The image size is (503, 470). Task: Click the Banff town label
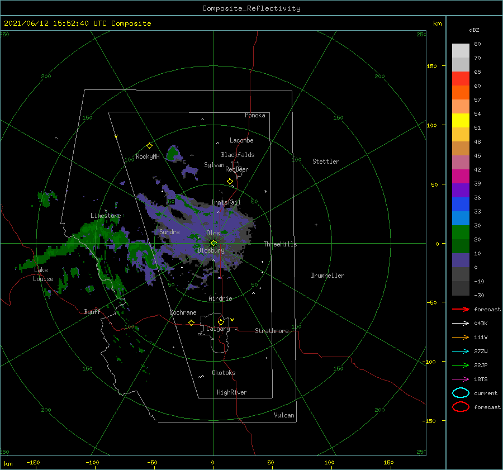pos(92,311)
